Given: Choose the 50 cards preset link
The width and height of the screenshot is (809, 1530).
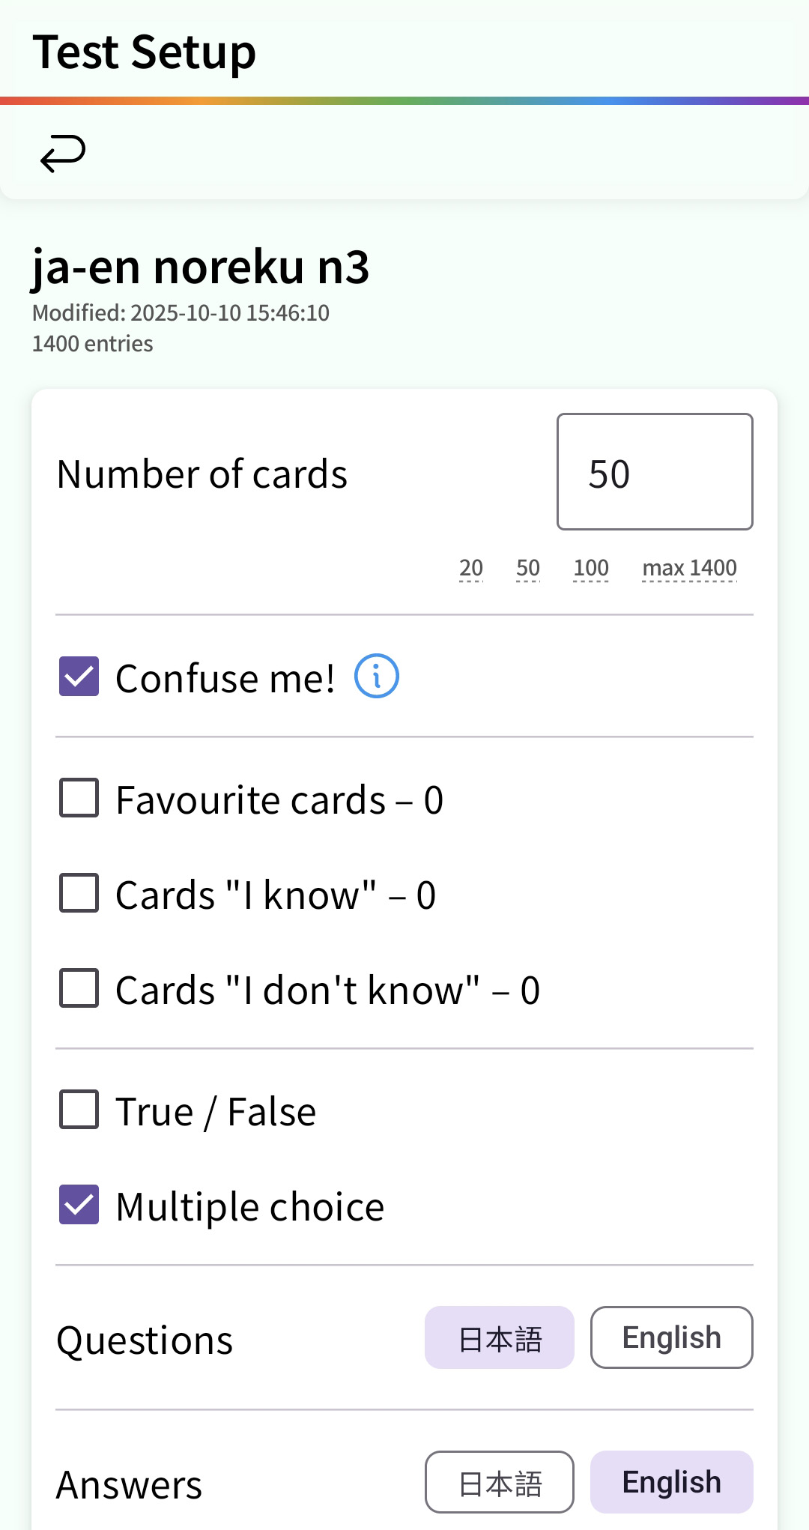Looking at the screenshot, I should (x=528, y=568).
